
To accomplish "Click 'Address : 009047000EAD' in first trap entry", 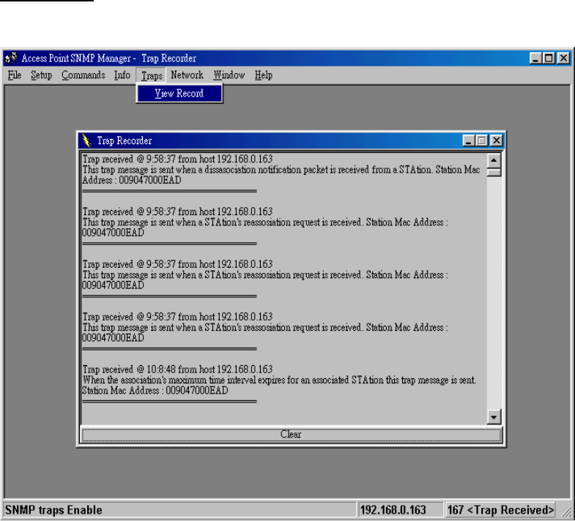I will 132,180.
